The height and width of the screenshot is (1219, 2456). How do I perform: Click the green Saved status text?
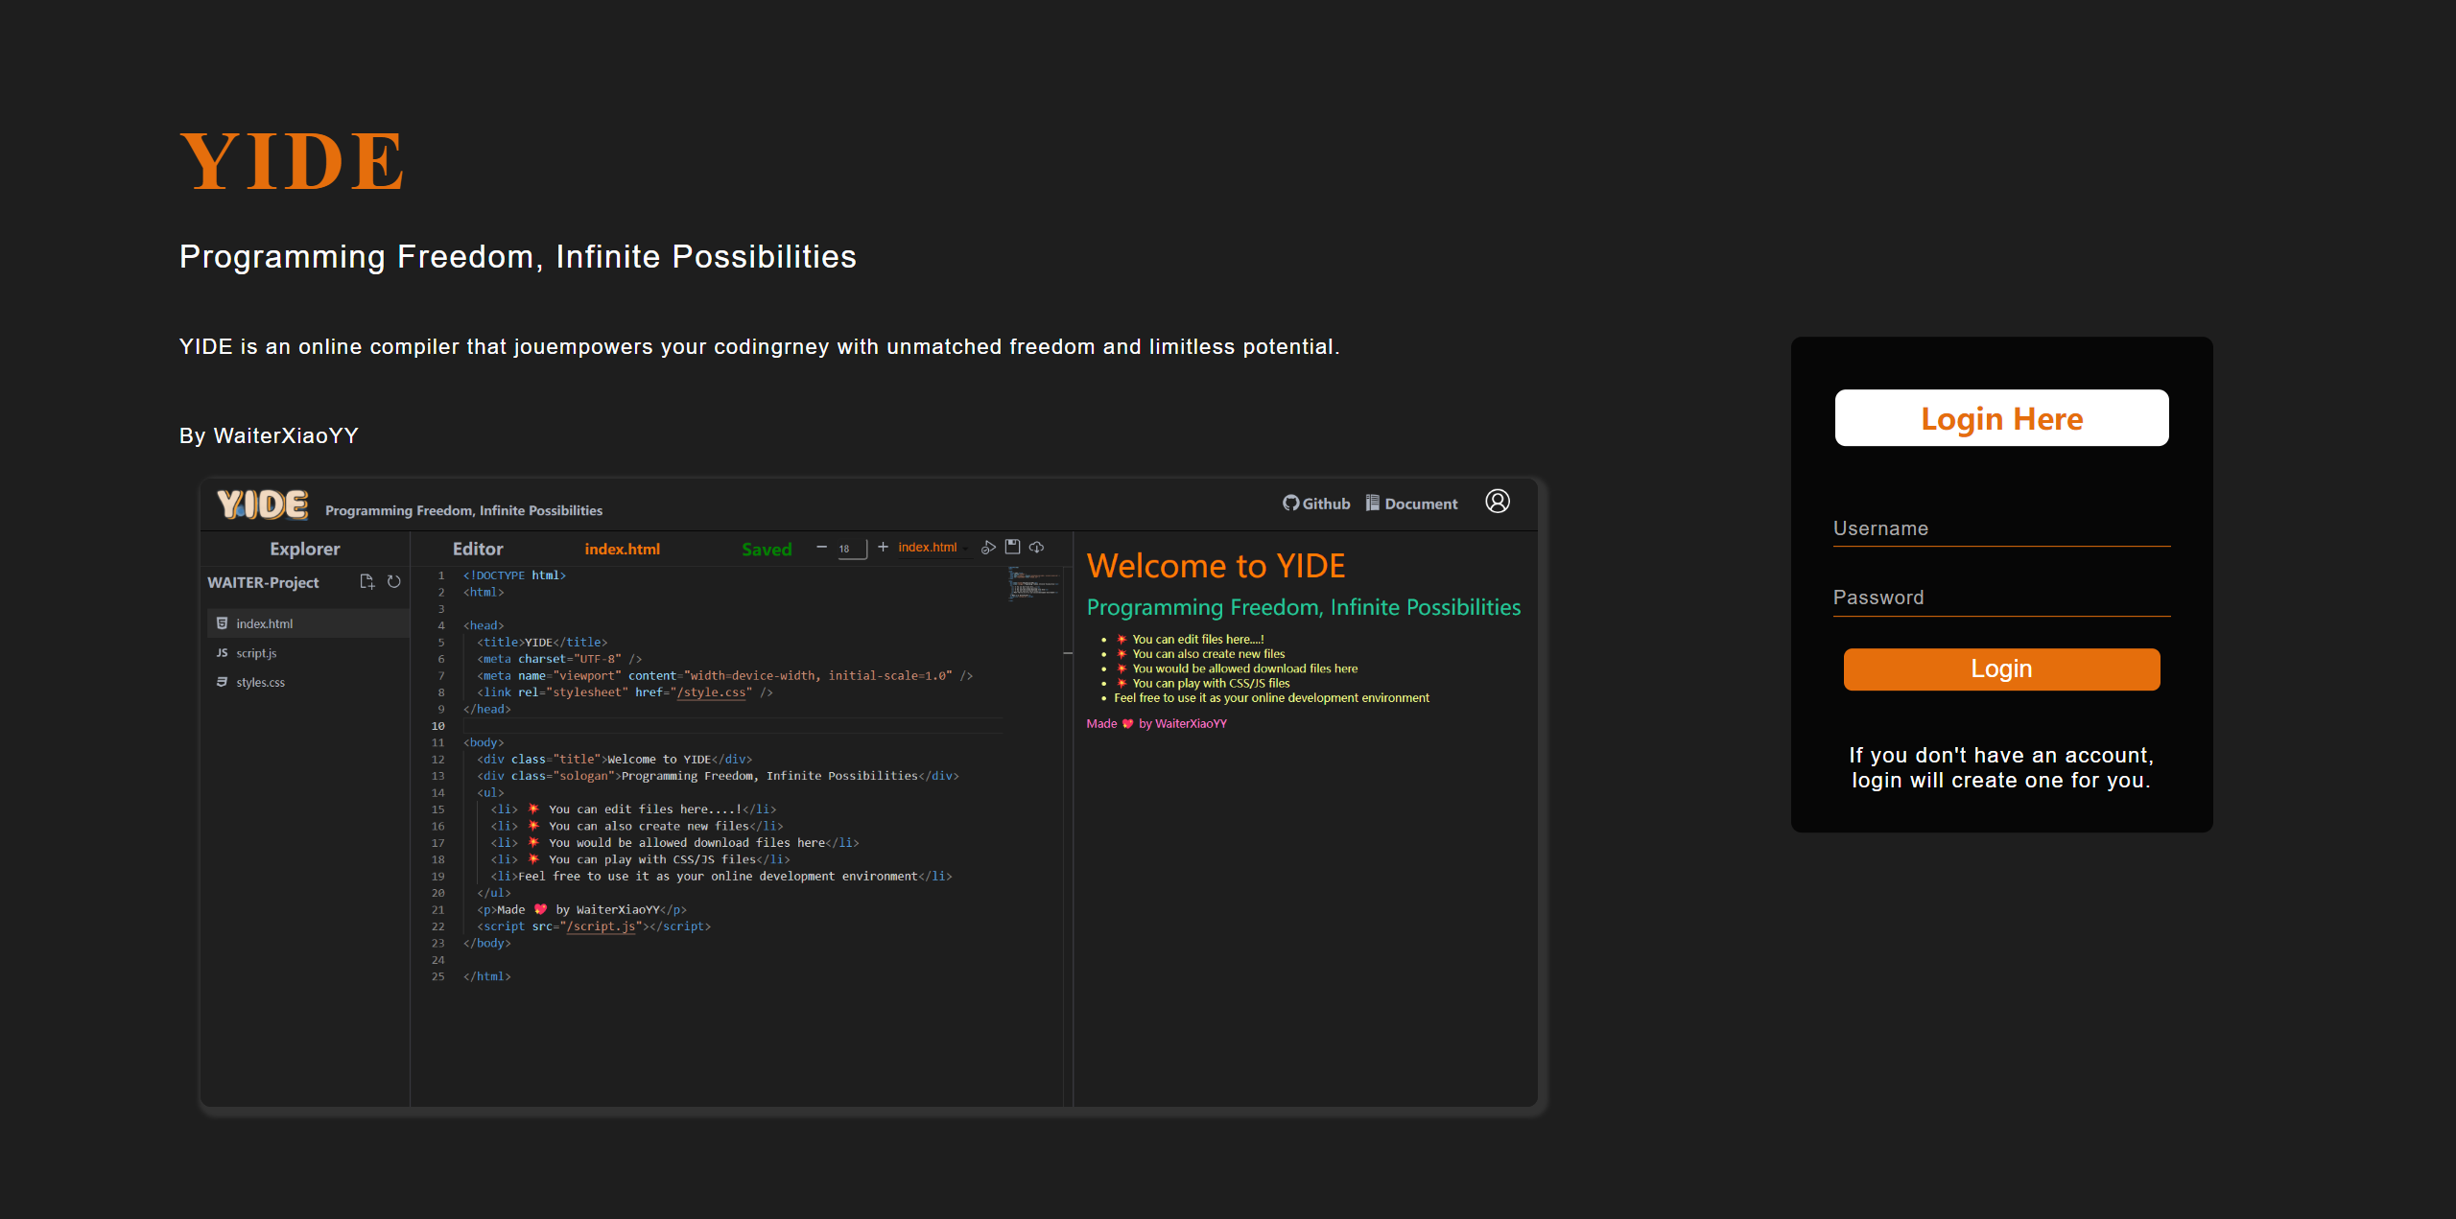coord(767,550)
